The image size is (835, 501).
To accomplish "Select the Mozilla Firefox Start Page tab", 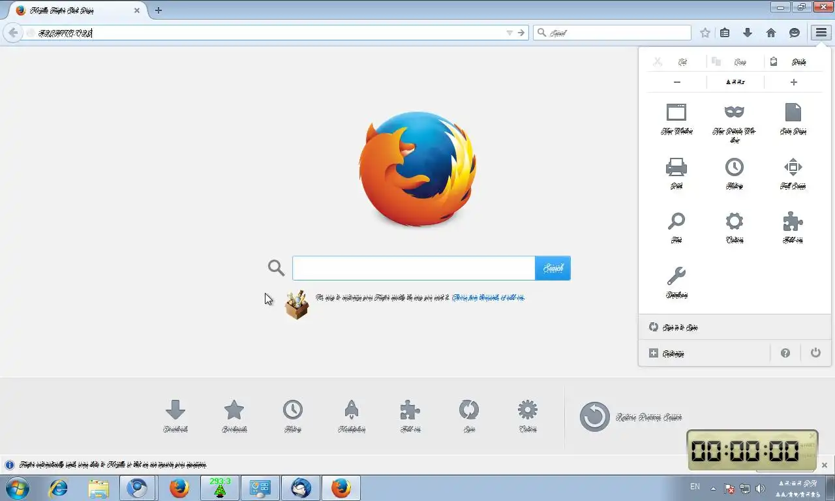I will (78, 10).
